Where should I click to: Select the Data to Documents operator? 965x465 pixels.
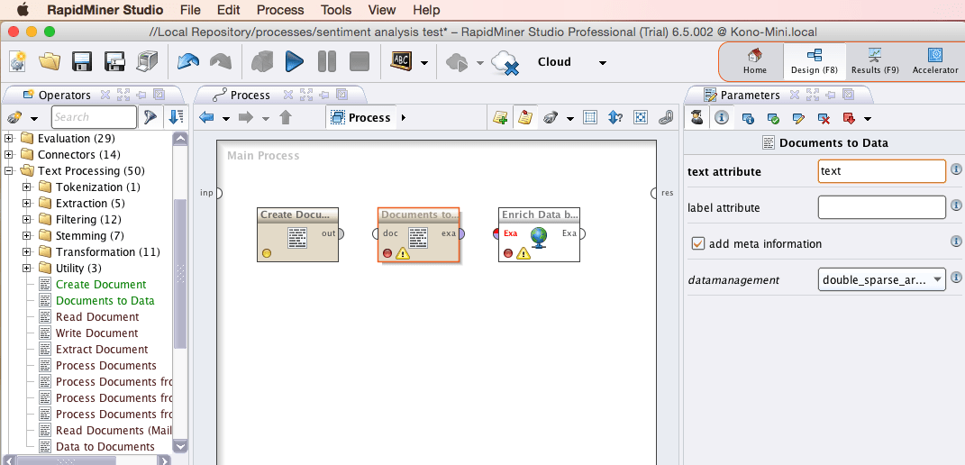pyautogui.click(x=105, y=446)
